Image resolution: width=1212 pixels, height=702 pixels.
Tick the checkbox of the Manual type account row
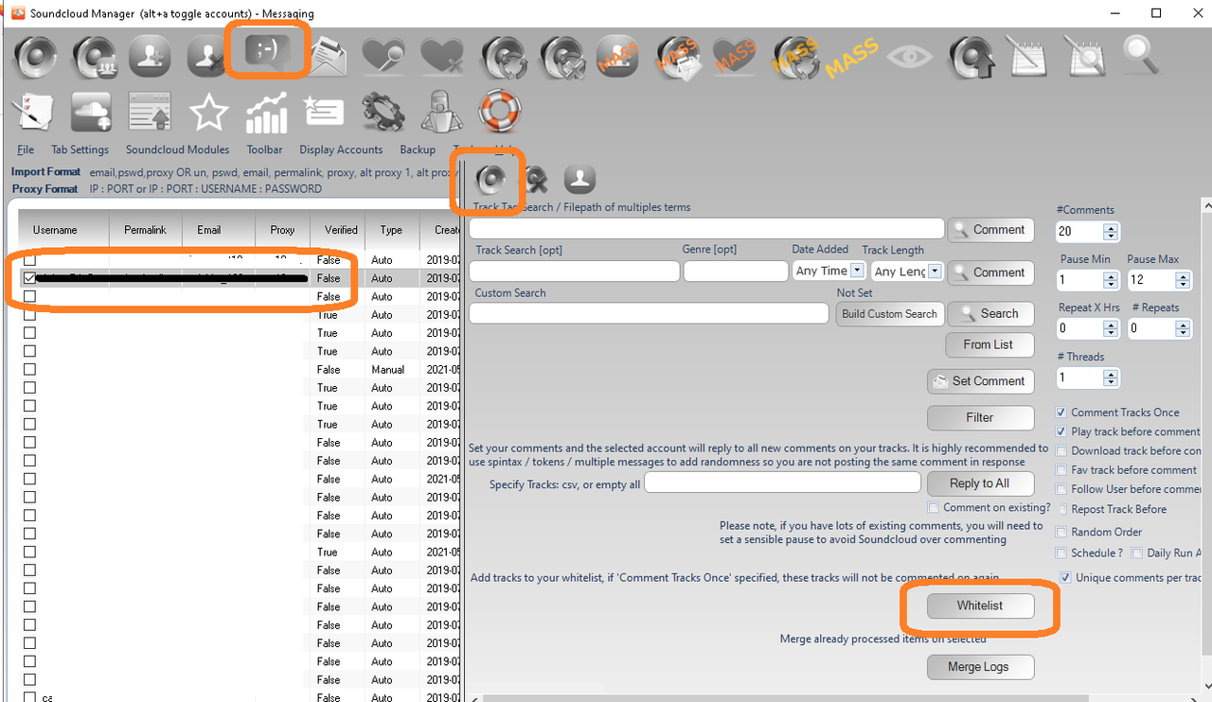(x=30, y=370)
